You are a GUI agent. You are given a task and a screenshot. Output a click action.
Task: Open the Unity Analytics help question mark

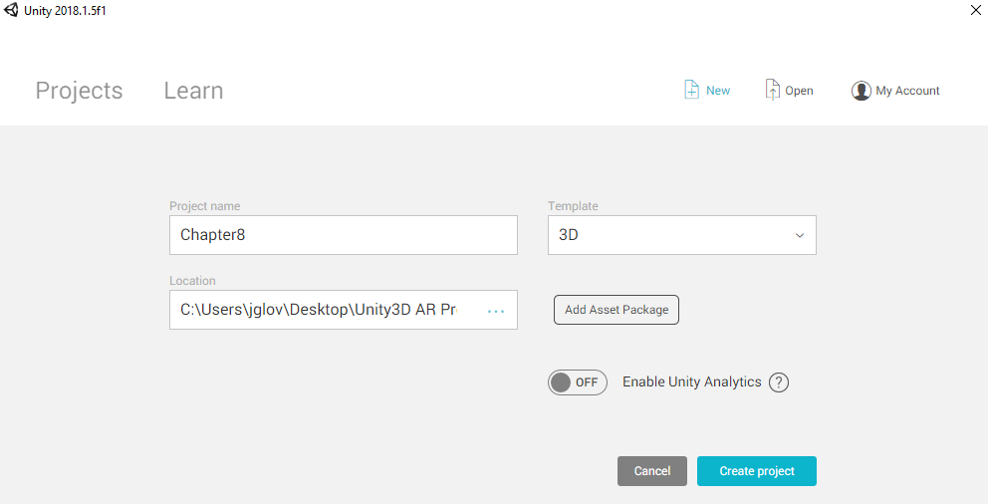pos(779,382)
